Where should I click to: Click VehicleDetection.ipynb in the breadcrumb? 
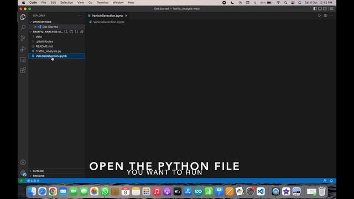(x=109, y=22)
